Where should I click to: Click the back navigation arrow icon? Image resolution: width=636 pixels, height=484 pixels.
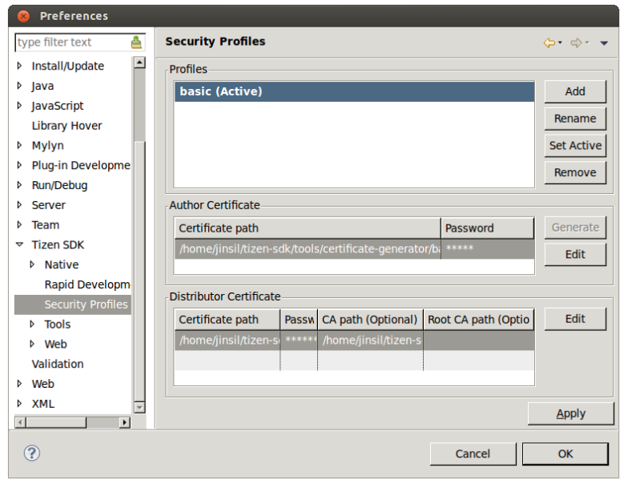coord(549,42)
